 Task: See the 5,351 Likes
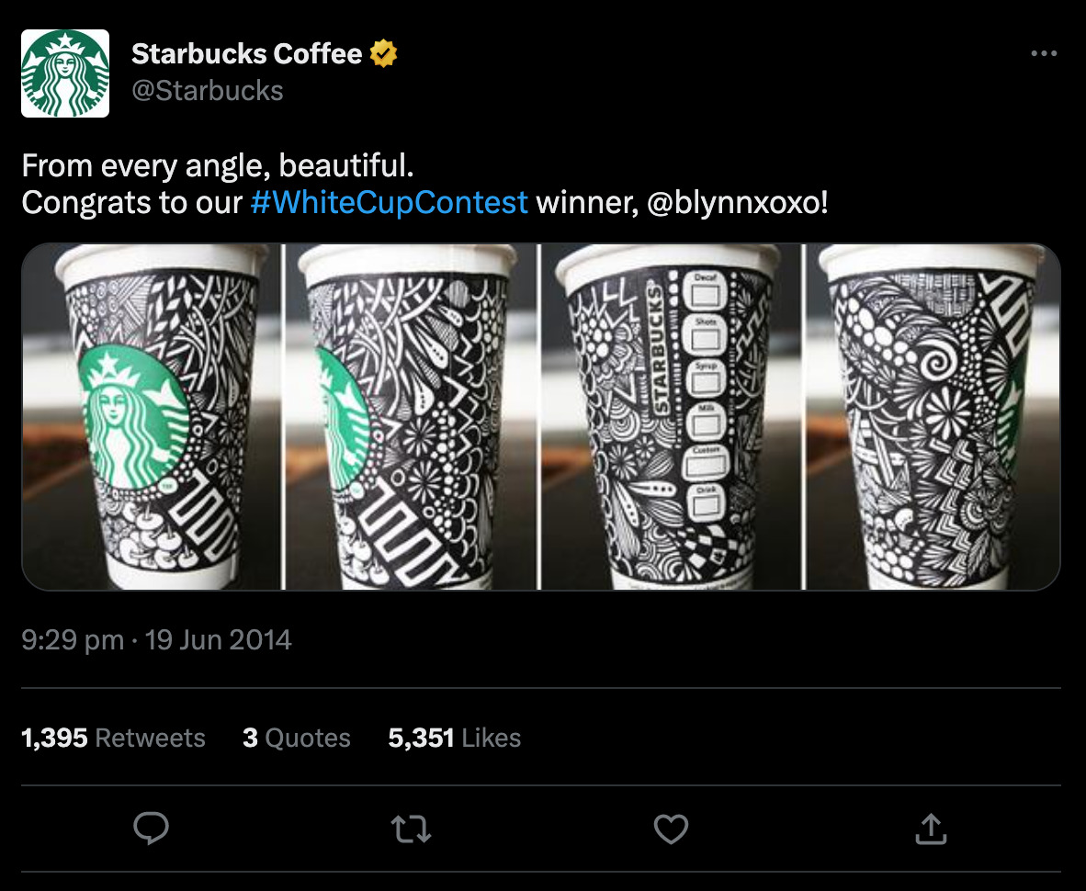pyautogui.click(x=454, y=737)
